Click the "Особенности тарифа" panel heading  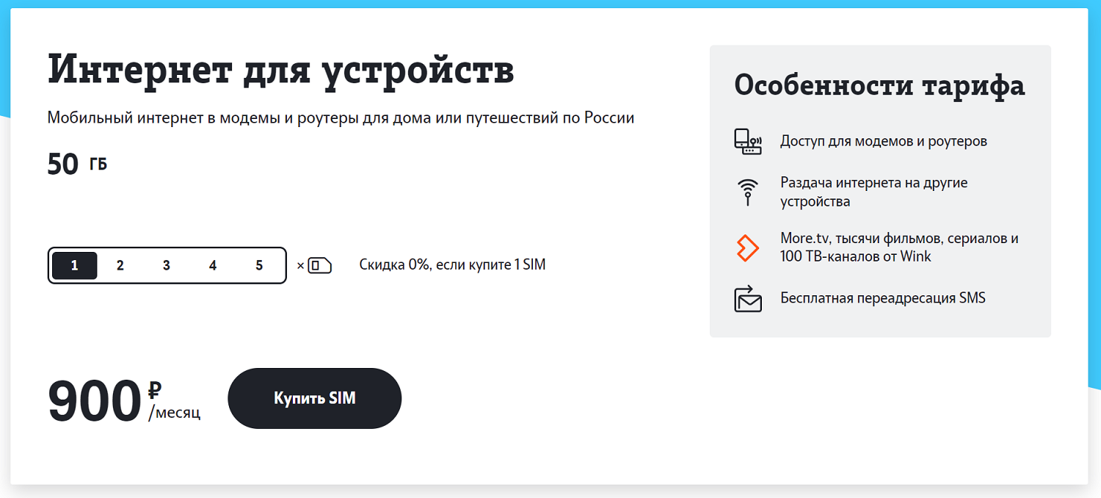point(879,86)
